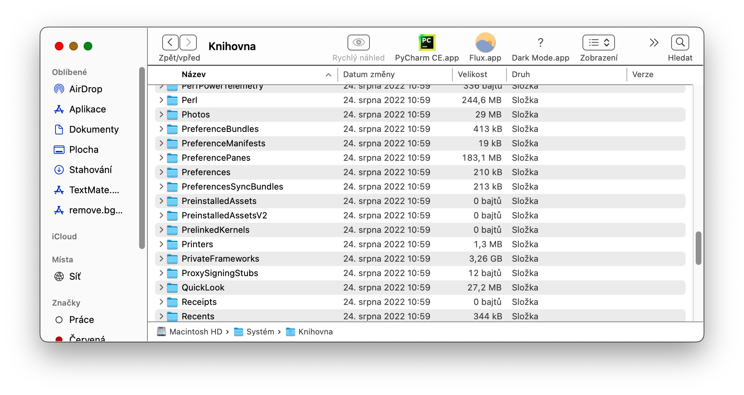Expand the Preferences folder
Image resolution: width=744 pixels, height=395 pixels.
161,172
